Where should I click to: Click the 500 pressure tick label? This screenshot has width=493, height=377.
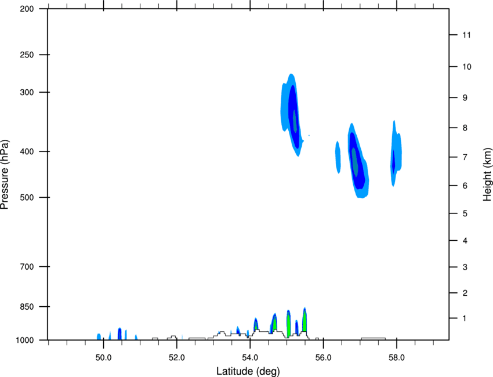pyautogui.click(x=27, y=197)
